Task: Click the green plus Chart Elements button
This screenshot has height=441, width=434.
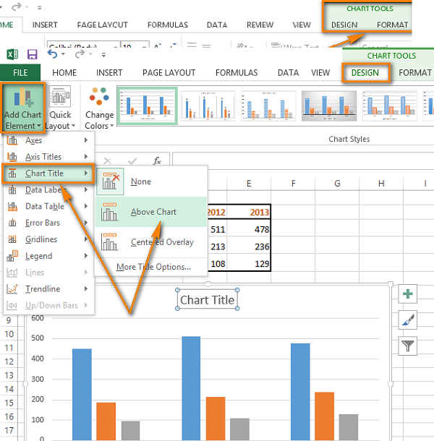Action: (x=408, y=294)
